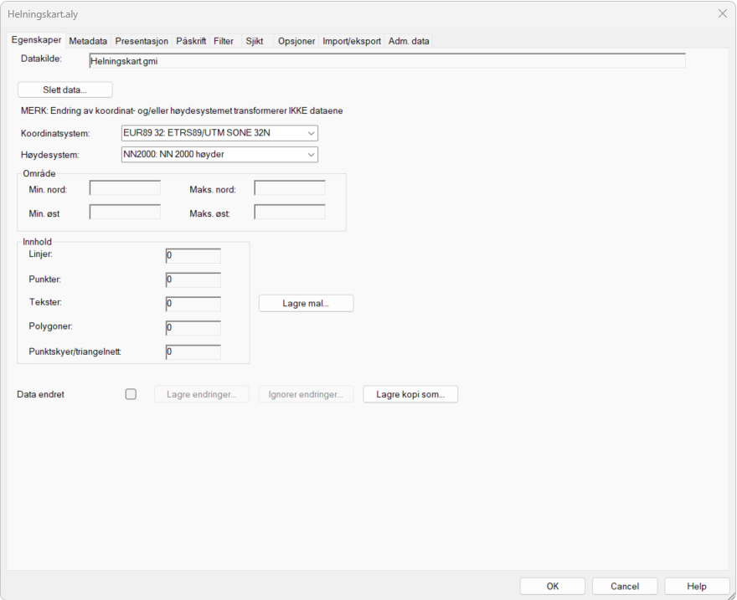The width and height of the screenshot is (737, 600).
Task: Click the Lagre kopi som... button
Action: tap(410, 394)
